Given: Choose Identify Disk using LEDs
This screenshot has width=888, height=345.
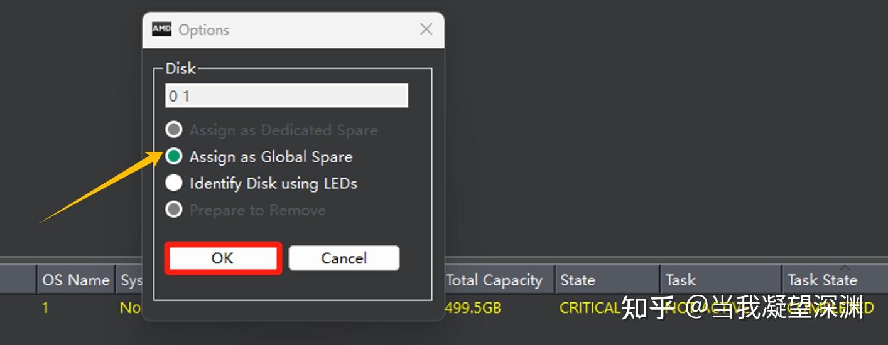Looking at the screenshot, I should [174, 183].
